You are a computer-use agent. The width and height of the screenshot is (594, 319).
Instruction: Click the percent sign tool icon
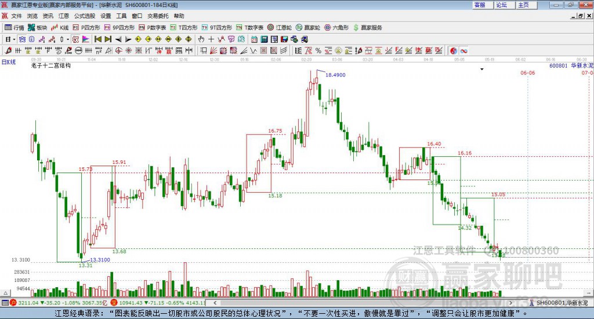coord(318,50)
